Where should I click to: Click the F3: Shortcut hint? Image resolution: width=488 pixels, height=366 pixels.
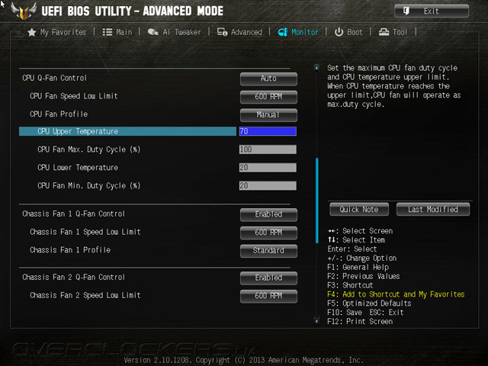point(350,285)
